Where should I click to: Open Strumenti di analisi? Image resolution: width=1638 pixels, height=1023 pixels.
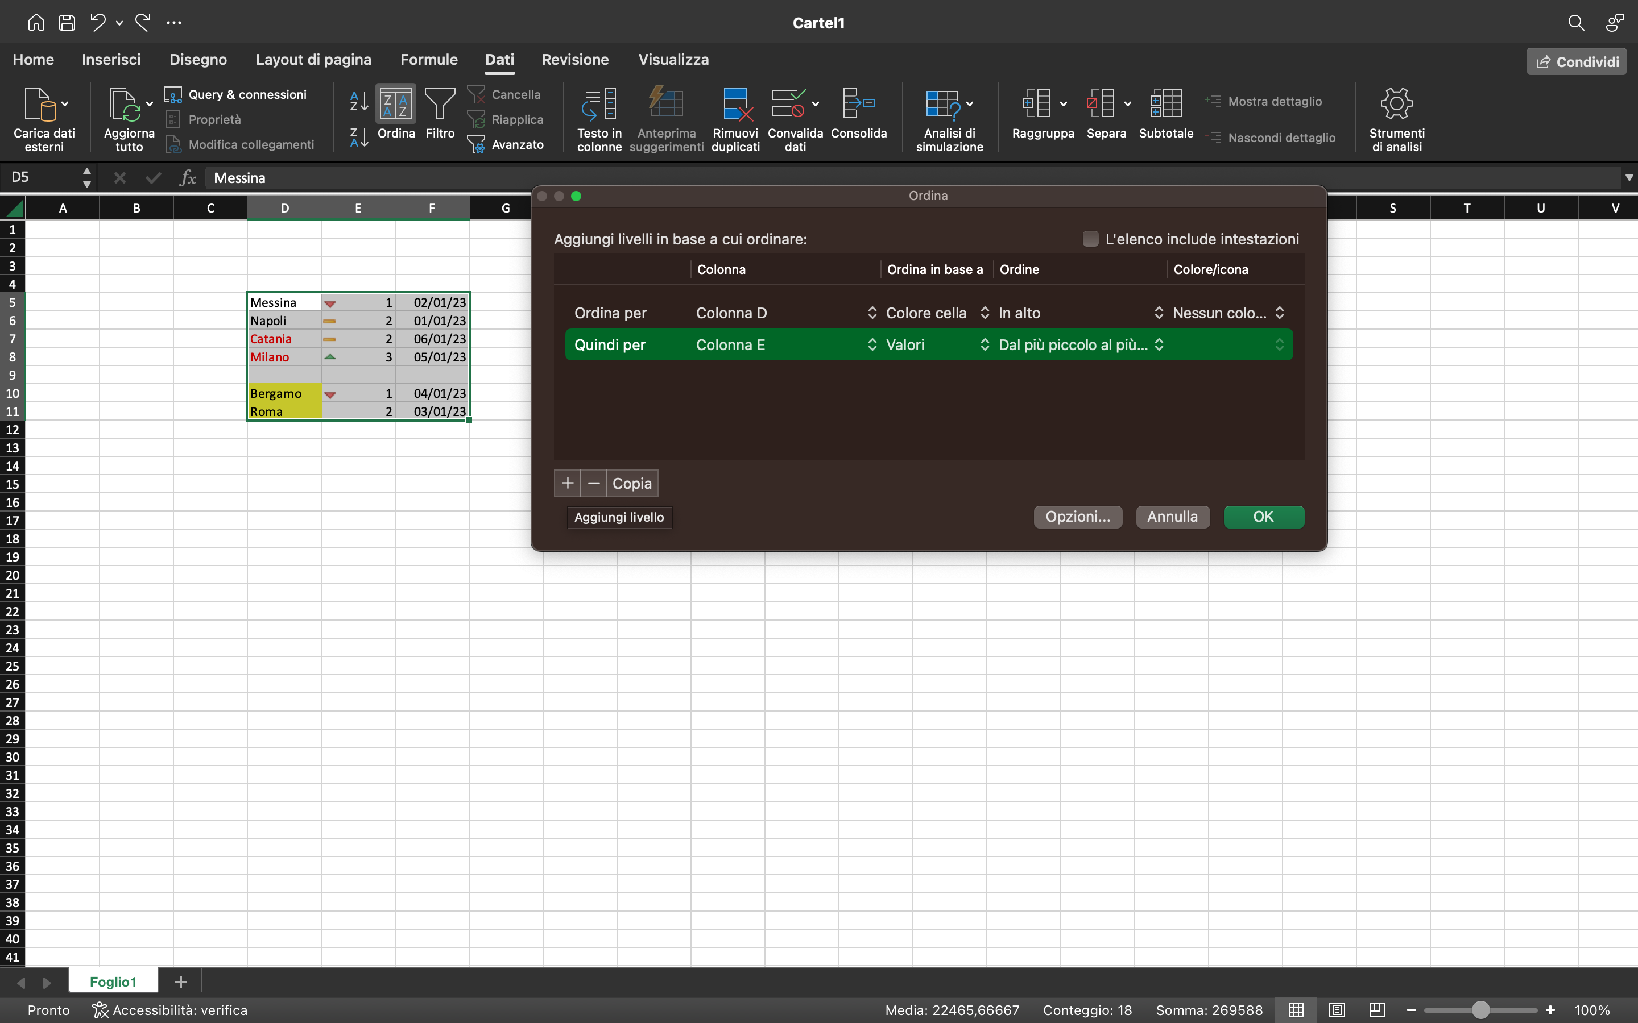pyautogui.click(x=1396, y=118)
